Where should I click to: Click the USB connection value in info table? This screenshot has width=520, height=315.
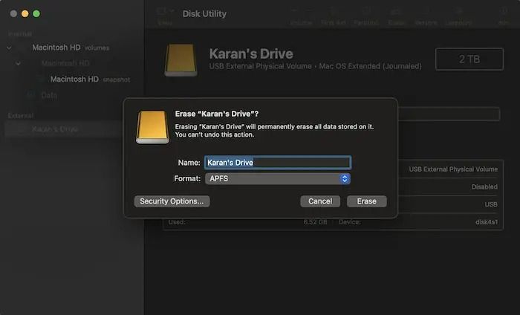pyautogui.click(x=491, y=204)
